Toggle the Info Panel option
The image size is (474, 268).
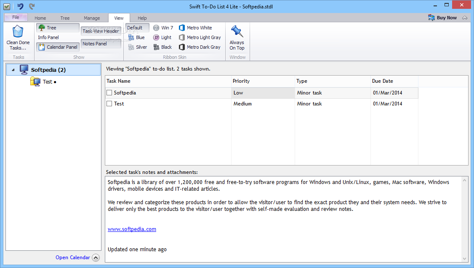(48, 37)
